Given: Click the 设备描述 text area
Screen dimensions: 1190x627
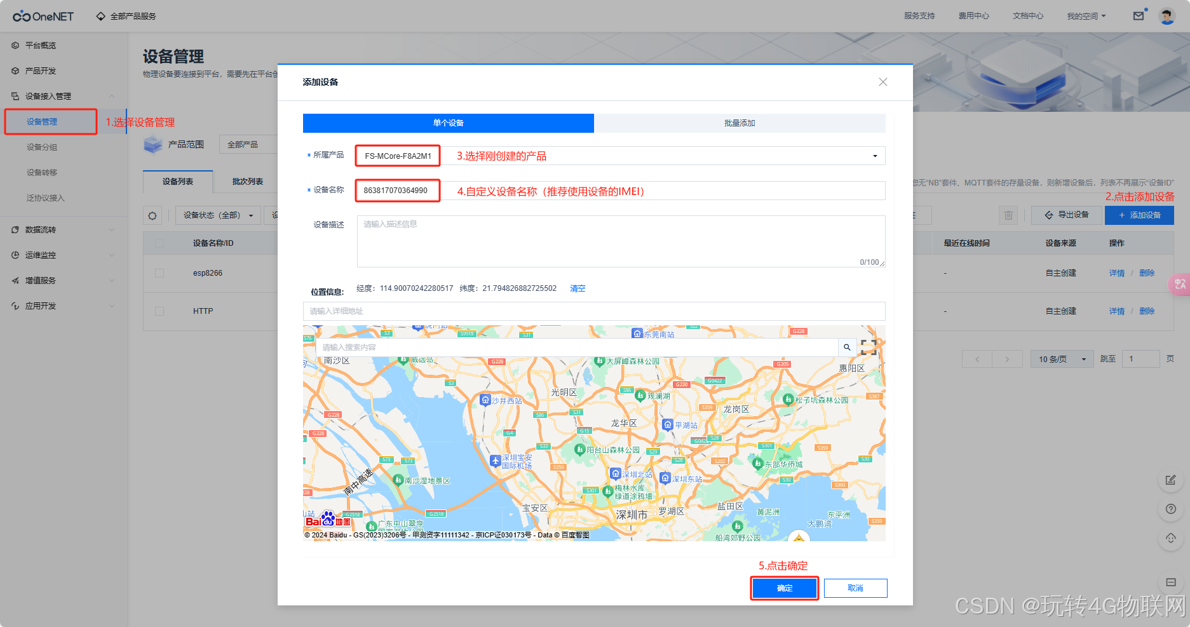Looking at the screenshot, I should [621, 241].
